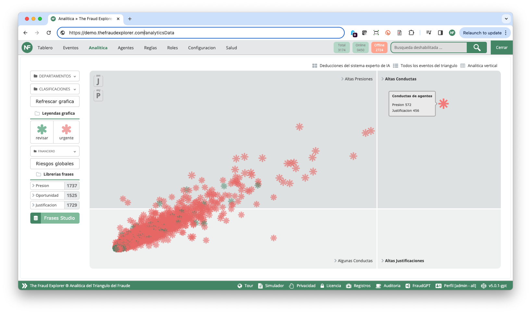
Task: Click the Busqueda deshabilitada search field
Action: (428, 48)
